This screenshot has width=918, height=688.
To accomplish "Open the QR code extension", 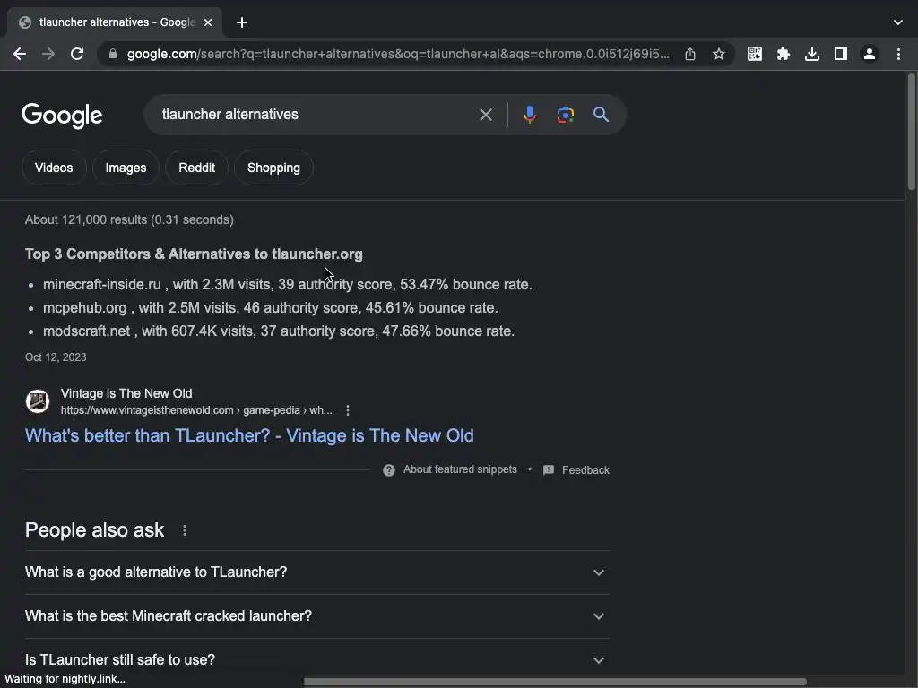I will tap(755, 54).
